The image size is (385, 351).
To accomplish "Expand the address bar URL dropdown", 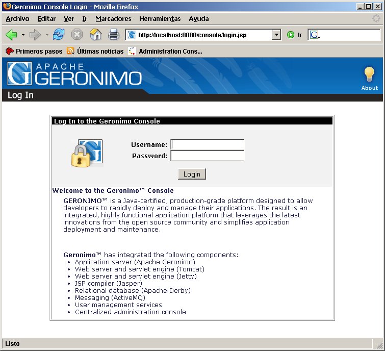I will coord(276,35).
